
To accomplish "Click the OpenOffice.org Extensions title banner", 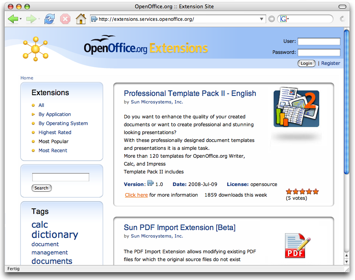I will tap(146, 45).
